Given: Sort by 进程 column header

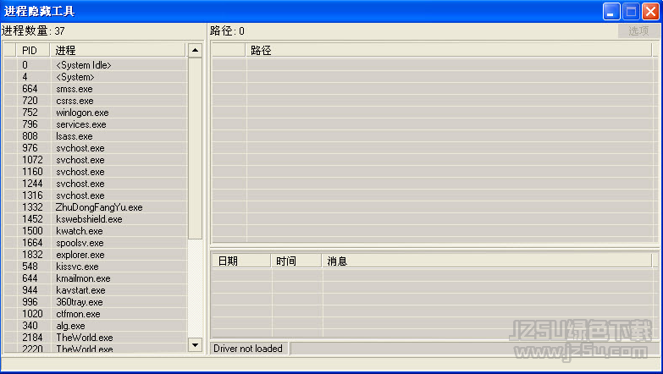Looking at the screenshot, I should (118, 50).
